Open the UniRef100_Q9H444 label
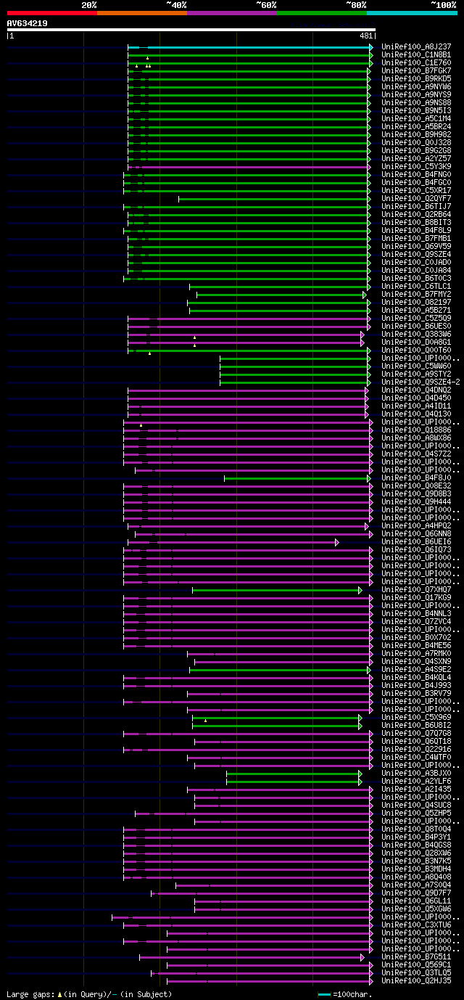Viewport: 464px width, 1000px height. 416,501
